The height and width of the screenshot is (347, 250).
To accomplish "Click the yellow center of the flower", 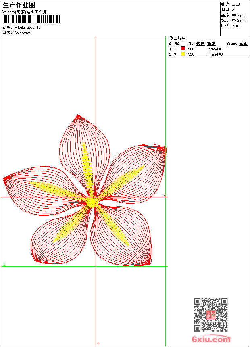I will pyautogui.click(x=92, y=201).
